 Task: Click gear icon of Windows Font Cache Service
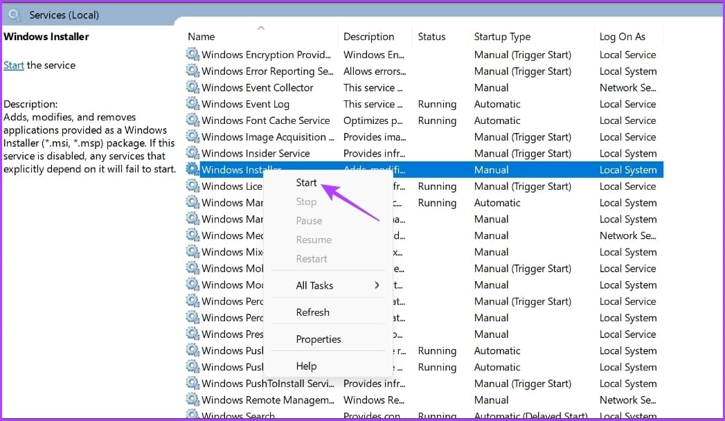tap(193, 120)
